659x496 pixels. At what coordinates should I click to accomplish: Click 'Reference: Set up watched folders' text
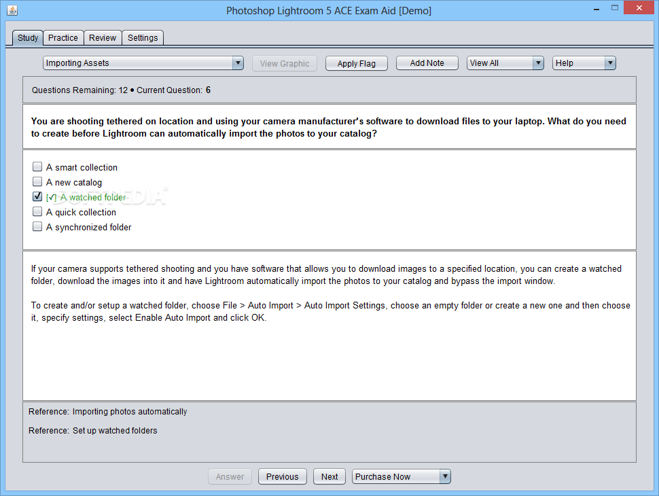pyautogui.click(x=93, y=430)
